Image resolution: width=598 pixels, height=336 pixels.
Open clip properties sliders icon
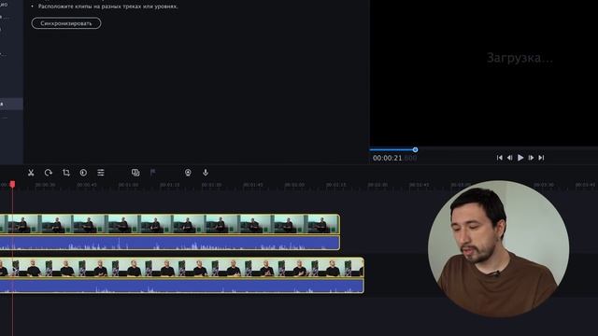pos(101,173)
